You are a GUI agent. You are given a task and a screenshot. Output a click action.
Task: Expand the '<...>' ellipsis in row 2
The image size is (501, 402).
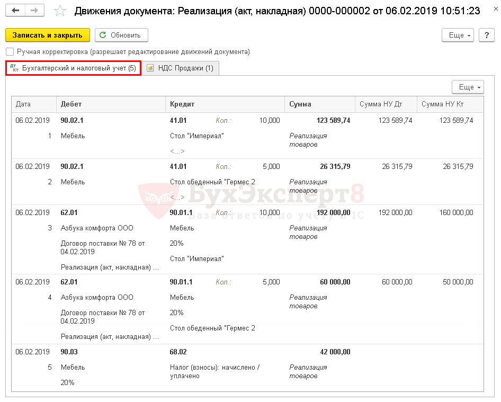point(177,197)
